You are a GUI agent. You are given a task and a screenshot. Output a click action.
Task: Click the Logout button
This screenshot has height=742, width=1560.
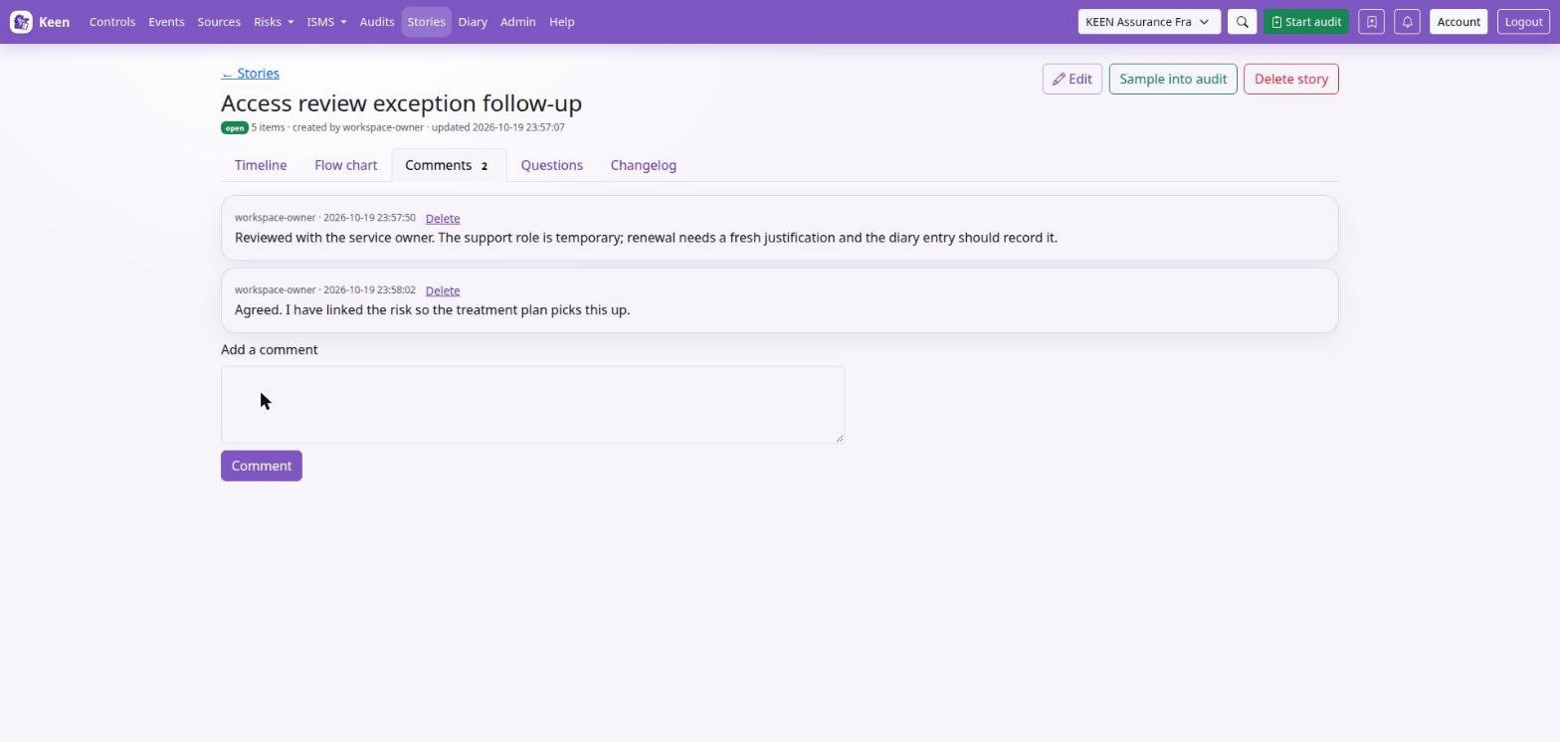(x=1523, y=22)
